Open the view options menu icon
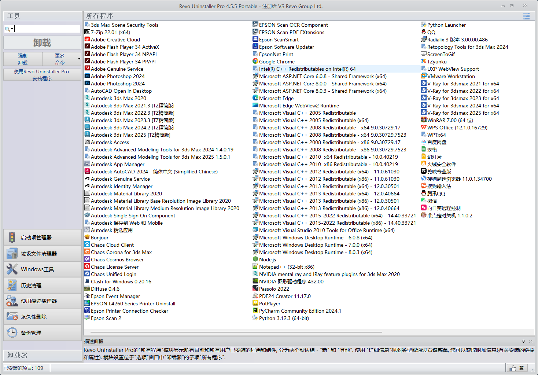The width and height of the screenshot is (538, 375). pos(526,16)
